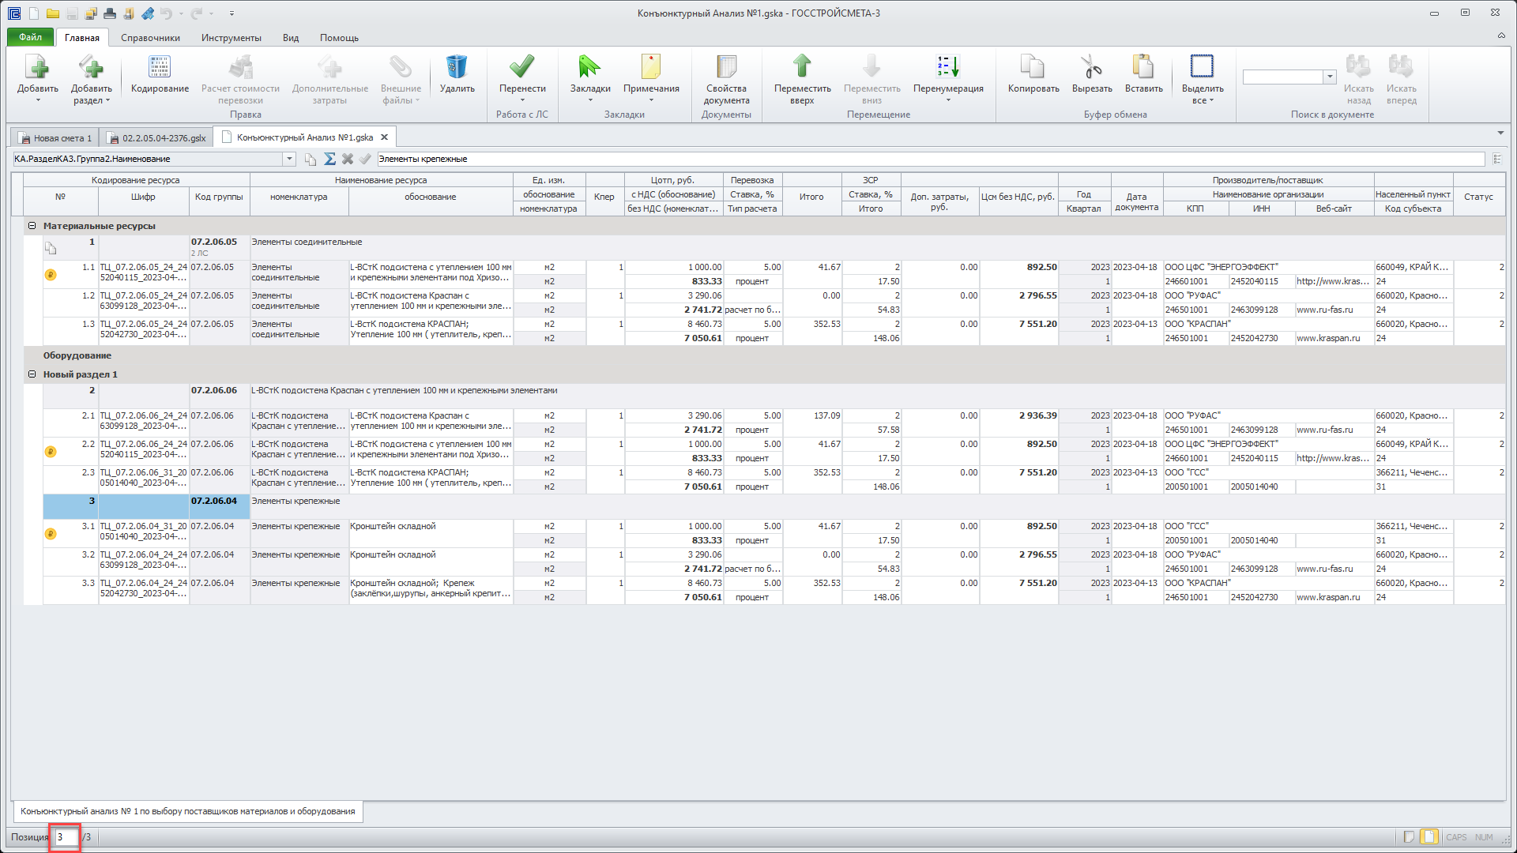Image resolution: width=1517 pixels, height=853 pixels.
Task: Click the Копировать icon in ribbon
Action: [x=1033, y=67]
